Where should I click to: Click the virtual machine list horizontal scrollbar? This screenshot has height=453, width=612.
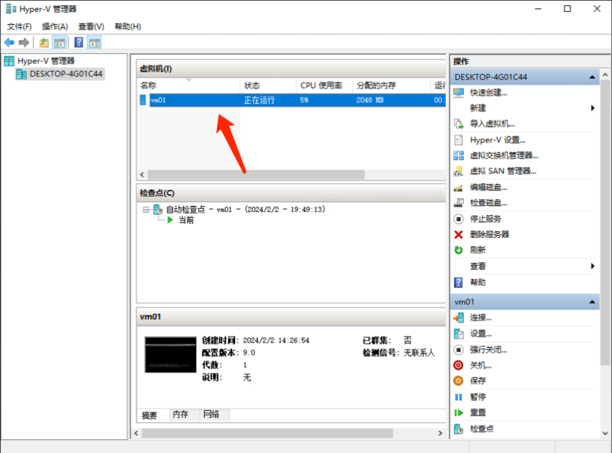pyautogui.click(x=256, y=175)
